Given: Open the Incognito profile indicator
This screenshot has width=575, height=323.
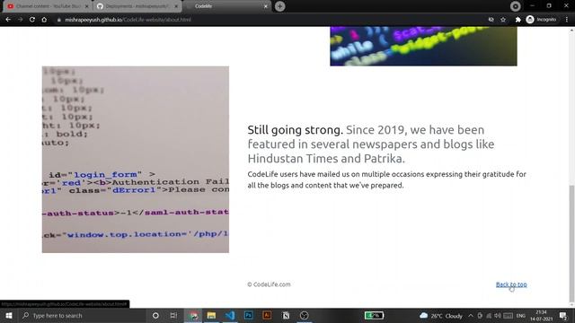Looking at the screenshot, I should [541, 20].
